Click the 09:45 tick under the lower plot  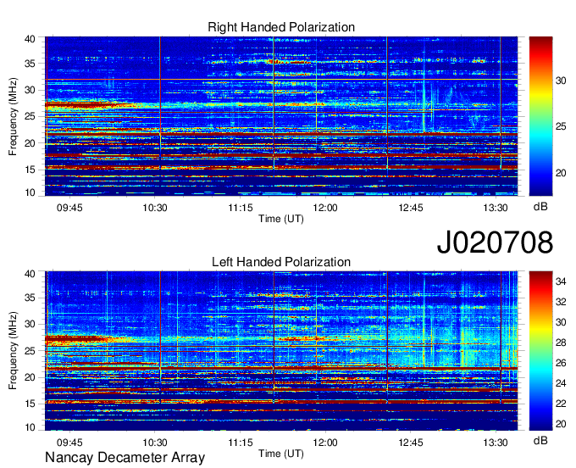tap(69, 443)
